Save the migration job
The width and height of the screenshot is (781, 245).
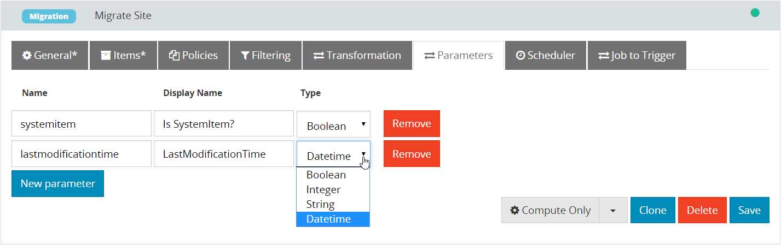pos(749,210)
